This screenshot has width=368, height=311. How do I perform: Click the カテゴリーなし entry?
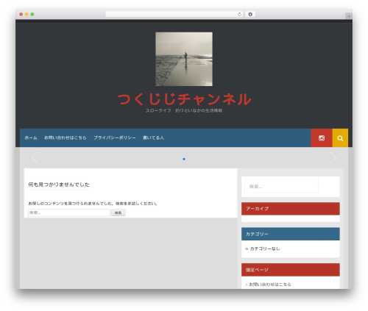265,249
